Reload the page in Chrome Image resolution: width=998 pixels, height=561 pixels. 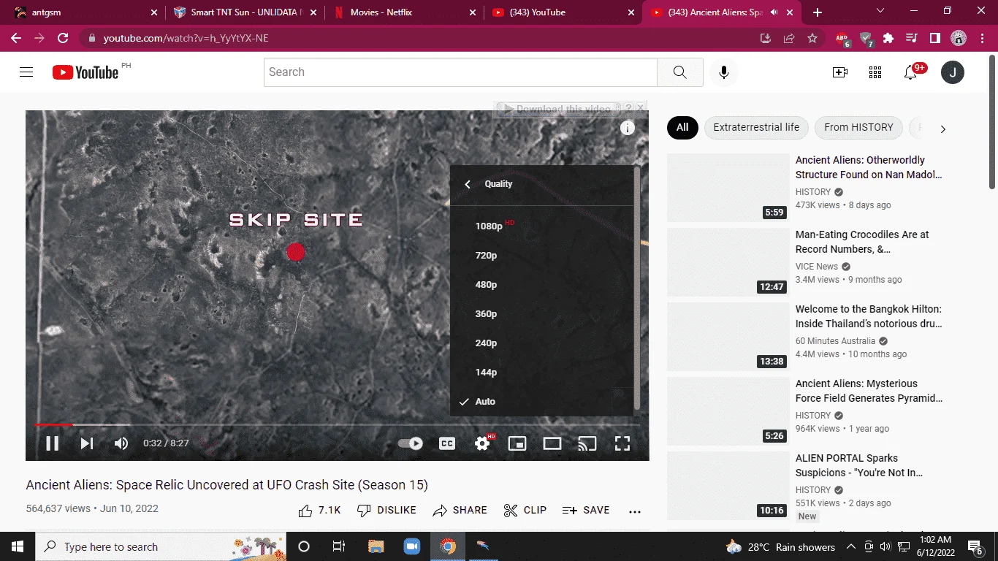(63, 38)
